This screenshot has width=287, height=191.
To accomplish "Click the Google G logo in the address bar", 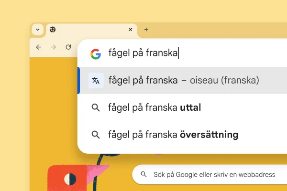I will (x=96, y=54).
